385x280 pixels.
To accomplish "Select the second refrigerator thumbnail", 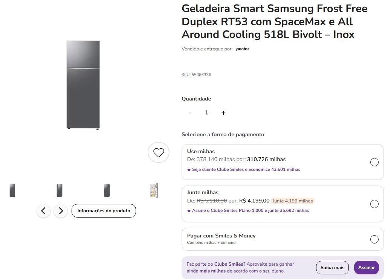I will [60, 190].
